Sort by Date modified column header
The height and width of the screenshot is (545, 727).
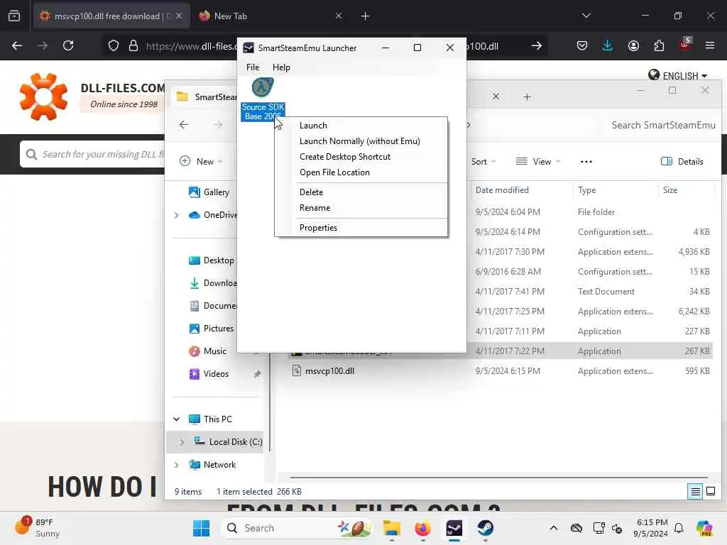[x=502, y=190]
